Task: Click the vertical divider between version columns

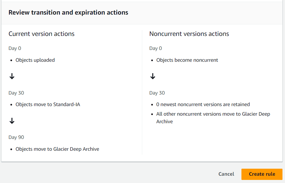Action: coord(142,92)
